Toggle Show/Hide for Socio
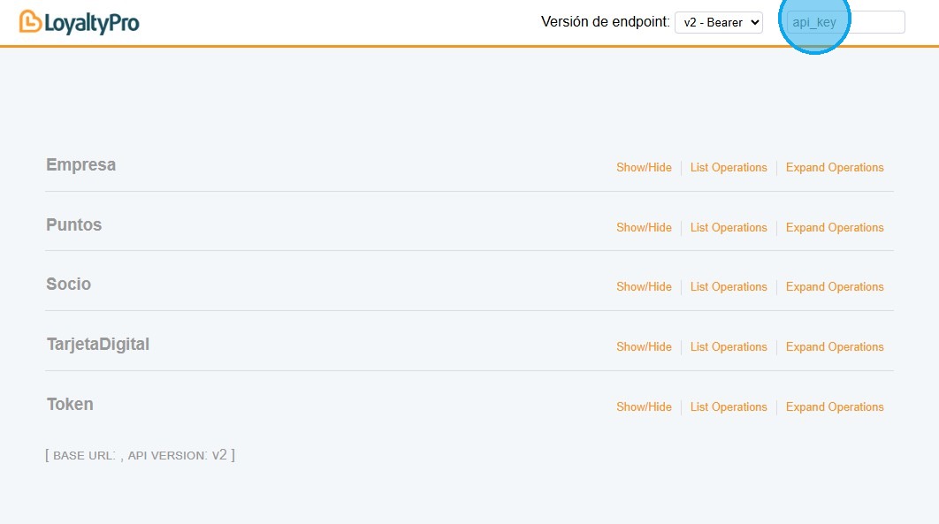This screenshot has height=524, width=939. pyautogui.click(x=644, y=287)
